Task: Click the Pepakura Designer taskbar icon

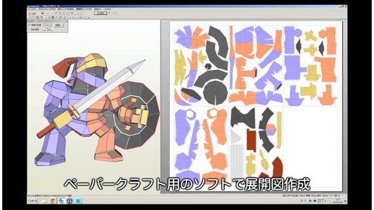Action: tap(61, 201)
